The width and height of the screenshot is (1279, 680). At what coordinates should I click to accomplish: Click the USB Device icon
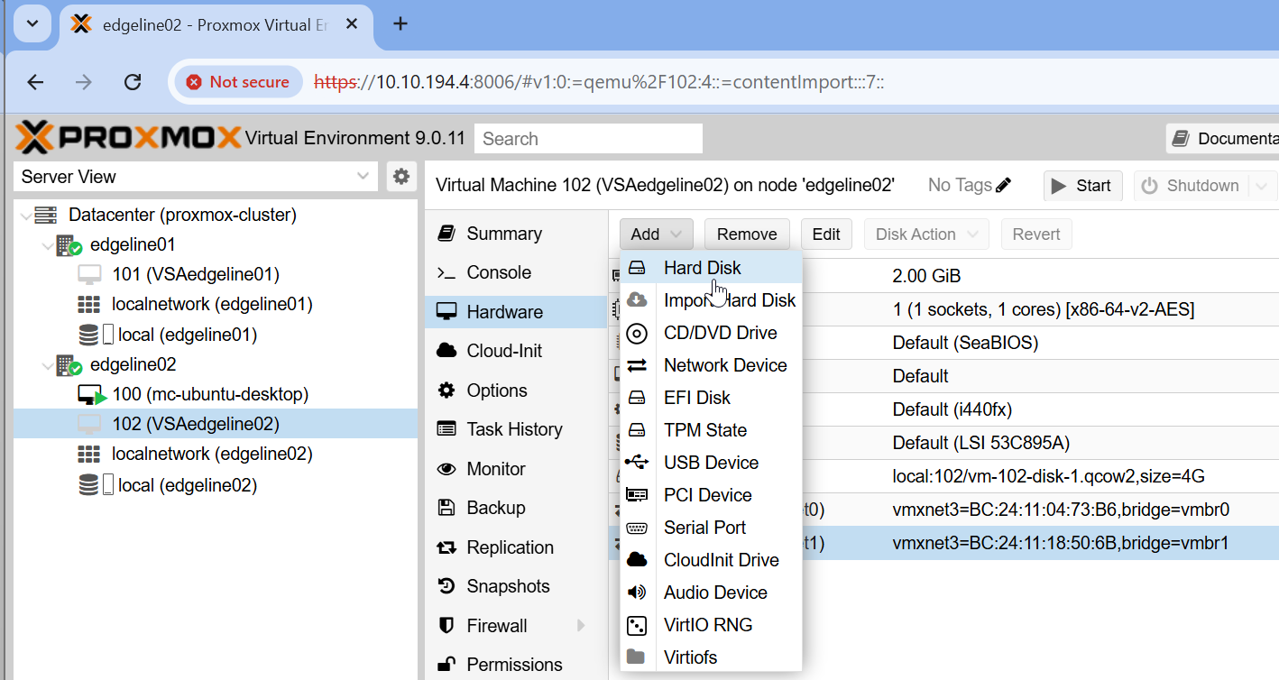point(637,463)
